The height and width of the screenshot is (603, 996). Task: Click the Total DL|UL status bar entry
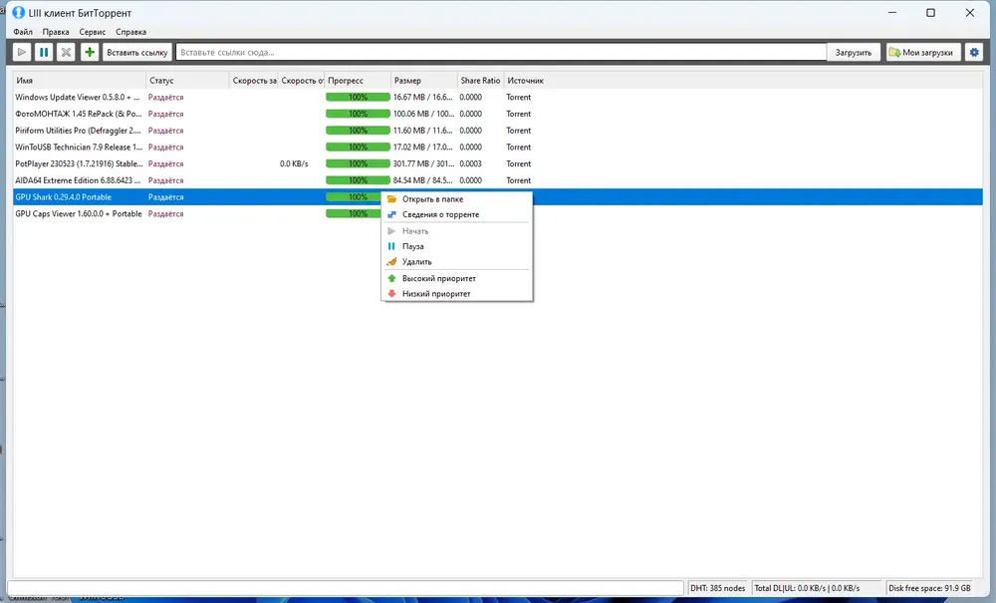(x=816, y=588)
